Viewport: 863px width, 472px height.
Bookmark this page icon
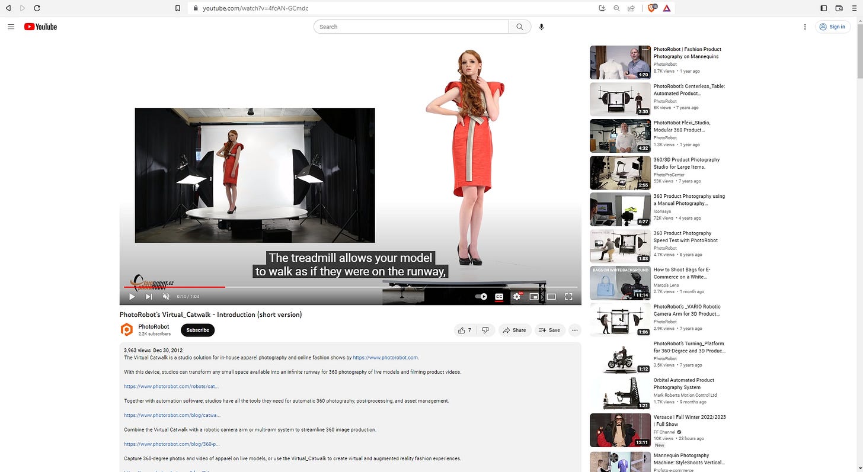(177, 8)
